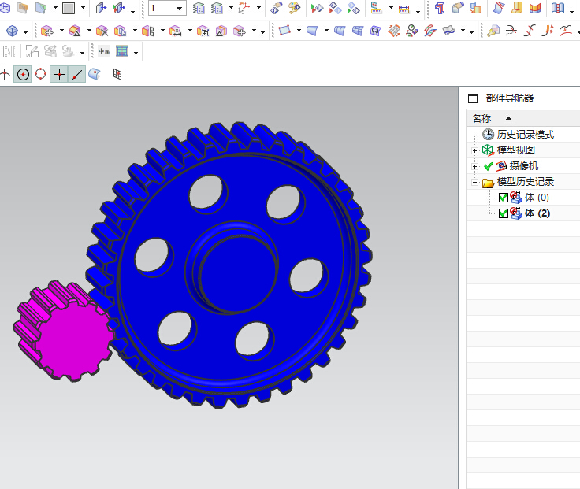The image size is (580, 489).
Task: Click the open book icon in the toolbar
Action: [558, 9]
